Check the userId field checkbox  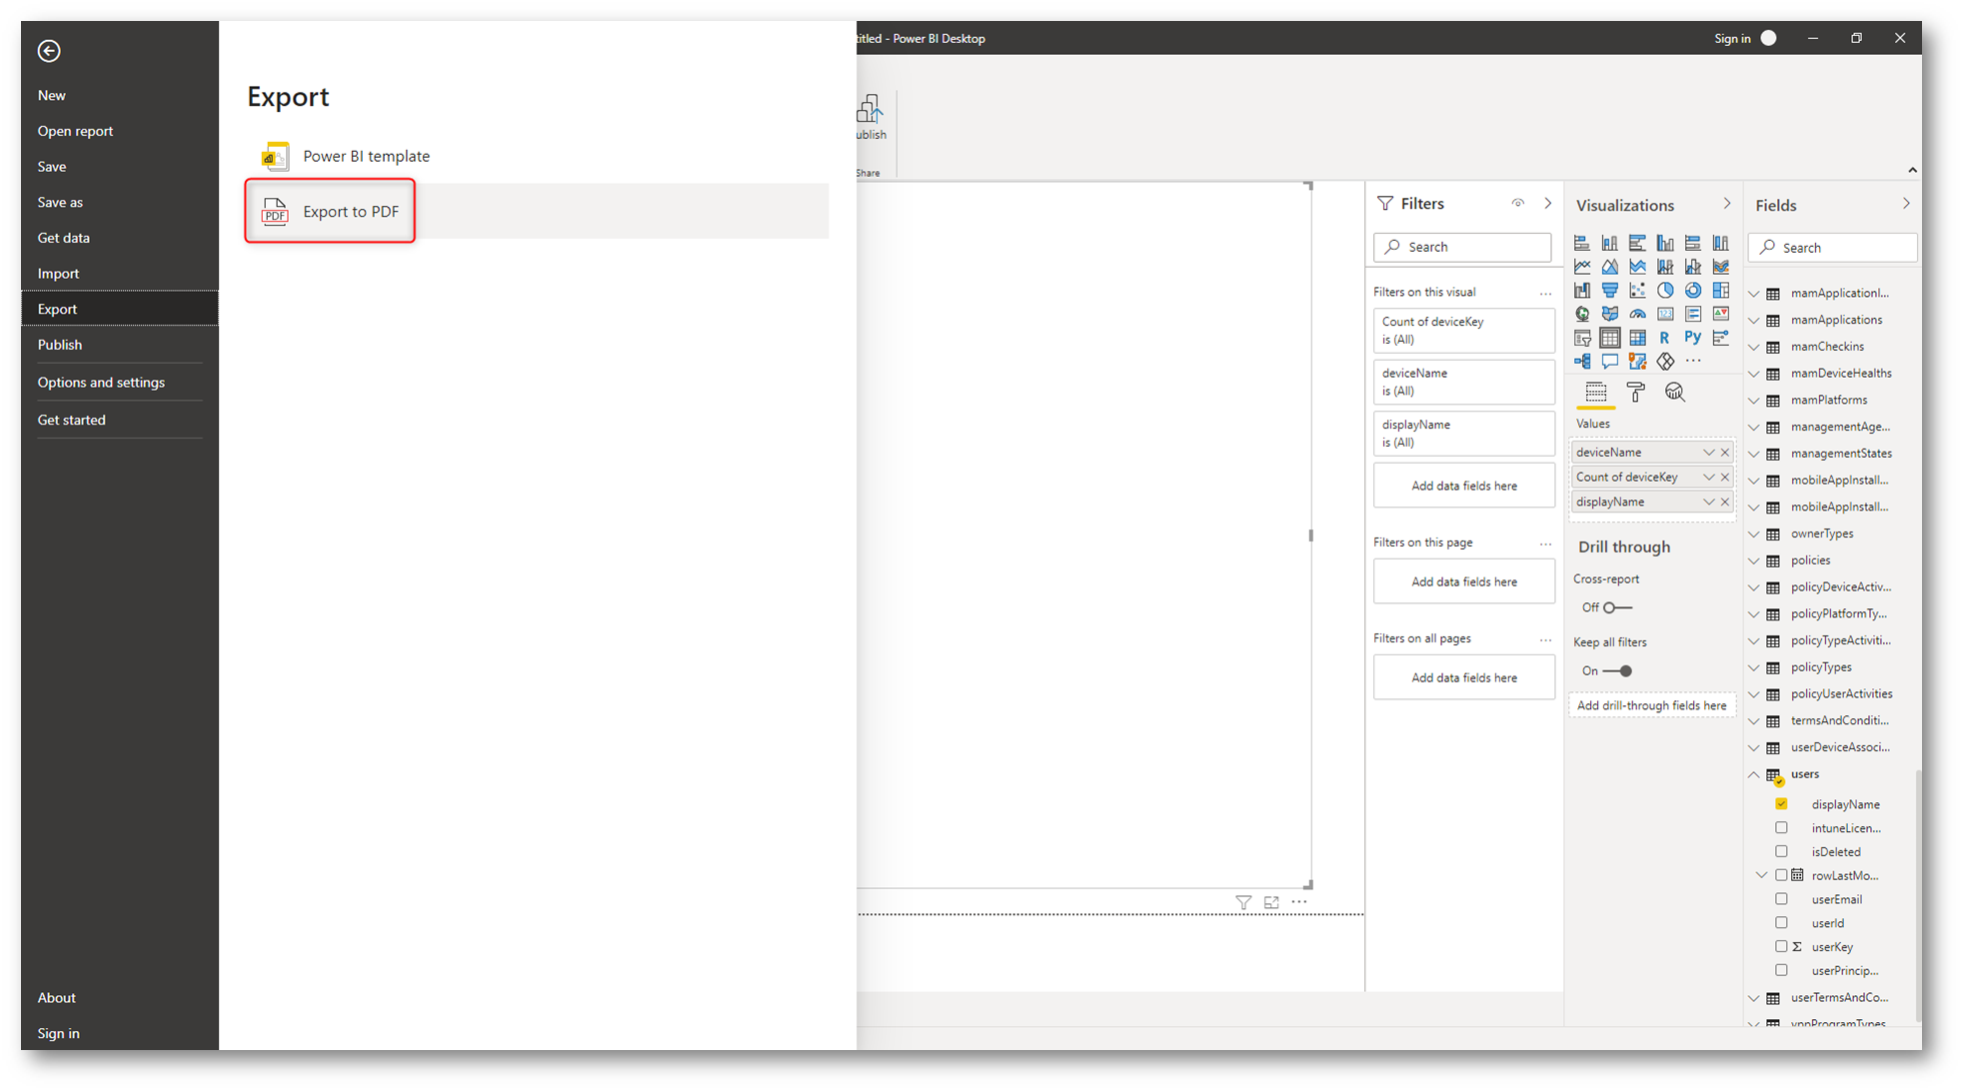point(1781,923)
